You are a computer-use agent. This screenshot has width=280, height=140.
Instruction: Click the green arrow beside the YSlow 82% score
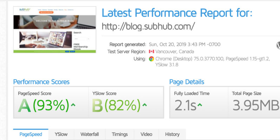tap(145, 105)
